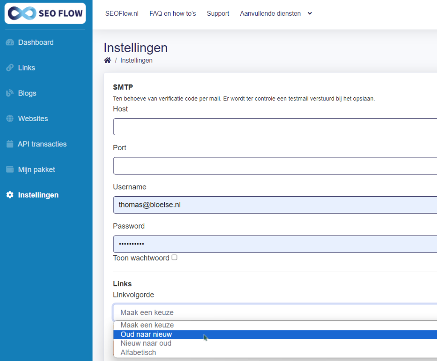Viewport: 437px width, 361px height.
Task: Enable the Toon wachtwoord checkbox
Action: tap(175, 257)
